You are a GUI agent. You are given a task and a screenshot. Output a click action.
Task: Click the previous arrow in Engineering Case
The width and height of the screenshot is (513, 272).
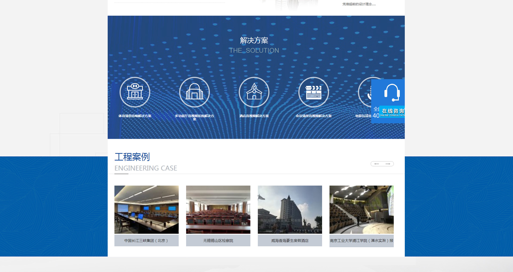tap(376, 164)
